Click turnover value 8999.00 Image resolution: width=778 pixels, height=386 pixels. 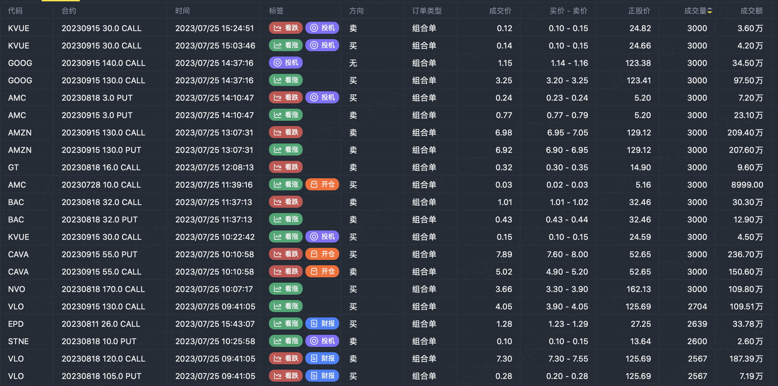coord(747,185)
